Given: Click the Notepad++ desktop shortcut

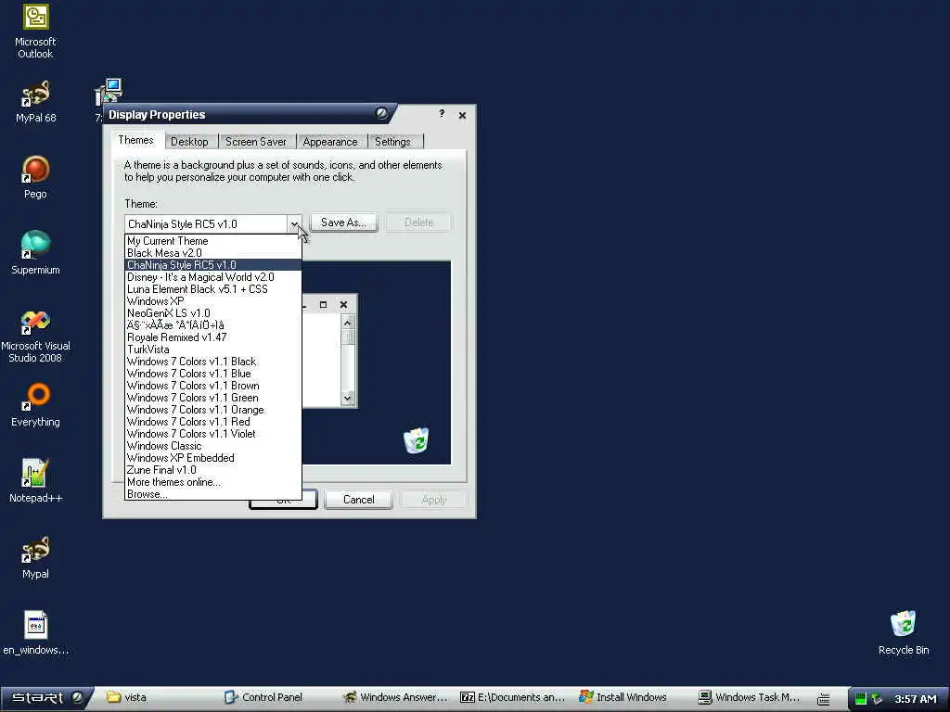Looking at the screenshot, I should coord(36,481).
